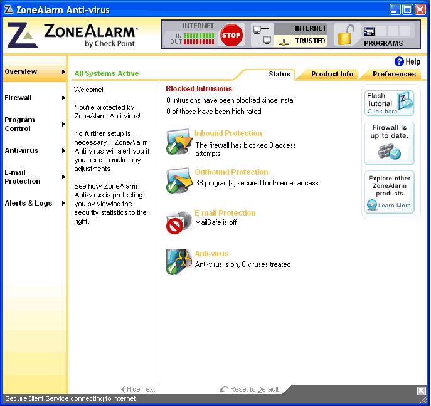
Task: Click the Internet lock padlock icon
Action: [x=346, y=34]
